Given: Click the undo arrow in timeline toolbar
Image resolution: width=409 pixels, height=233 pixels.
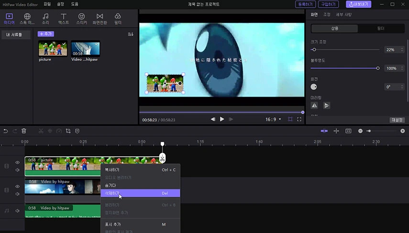Looking at the screenshot, I should tap(5, 131).
